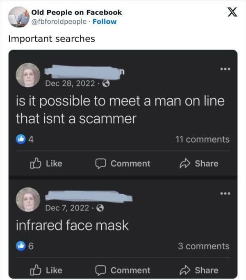Click the blue like reaction icon showing 4
The image size is (246, 280).
point(20,139)
